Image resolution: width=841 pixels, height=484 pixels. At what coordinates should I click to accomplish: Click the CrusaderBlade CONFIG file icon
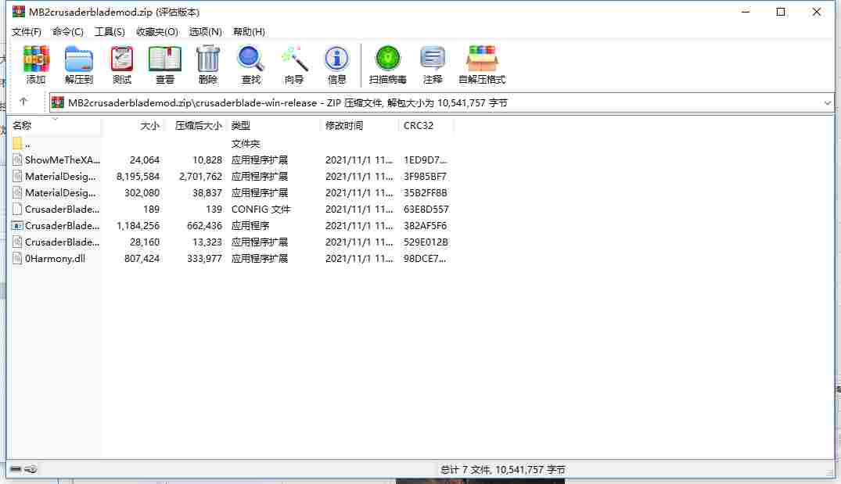[x=17, y=209]
